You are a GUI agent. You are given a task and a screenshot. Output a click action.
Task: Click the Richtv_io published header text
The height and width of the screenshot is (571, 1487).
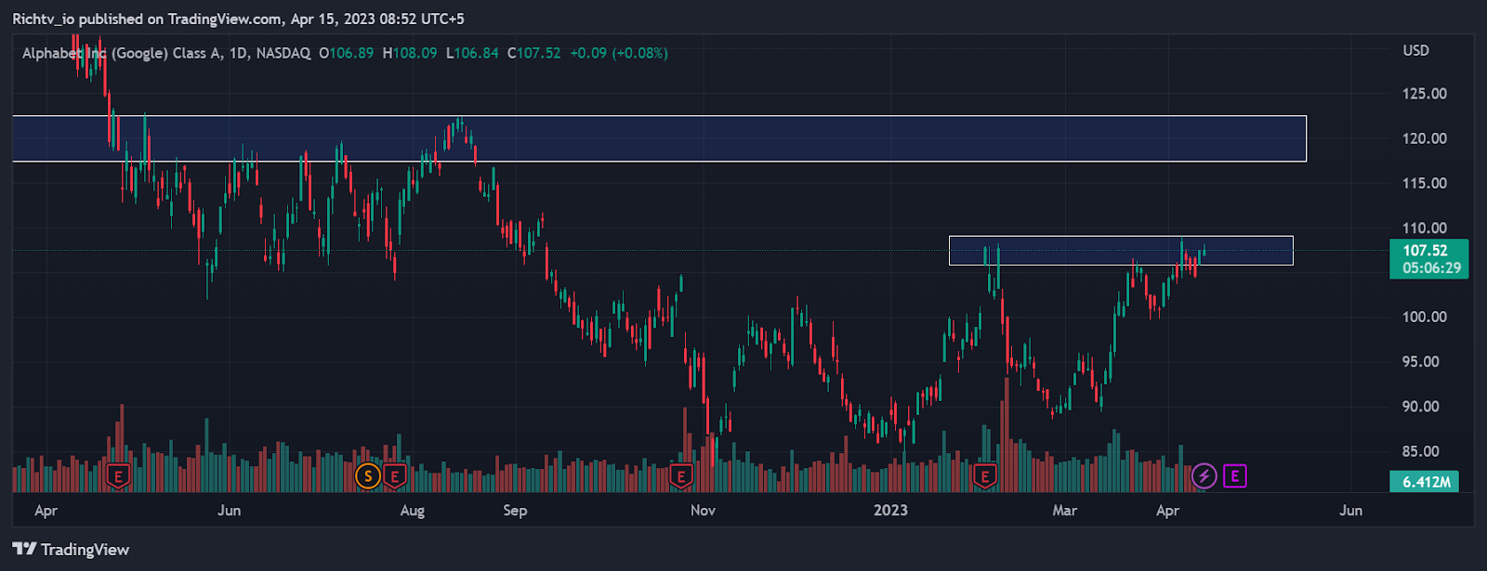click(238, 19)
